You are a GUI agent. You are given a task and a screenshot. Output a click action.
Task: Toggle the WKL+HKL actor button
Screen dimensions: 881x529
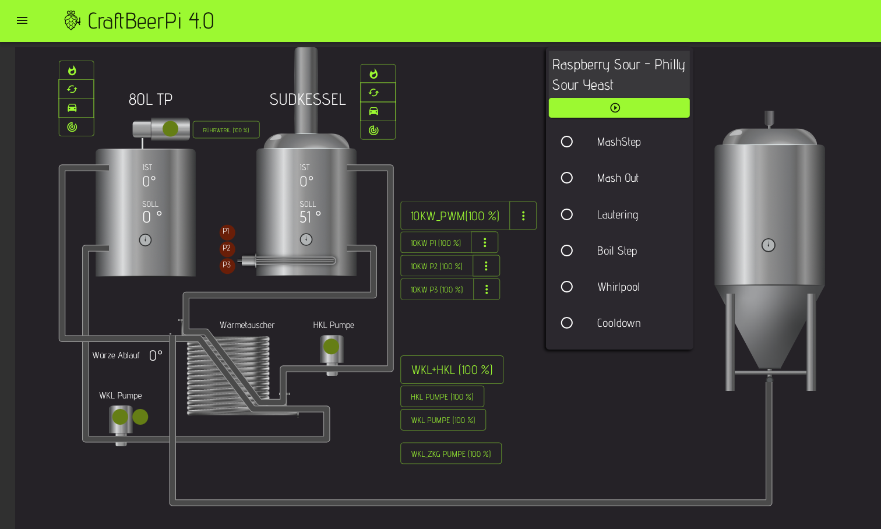click(452, 370)
